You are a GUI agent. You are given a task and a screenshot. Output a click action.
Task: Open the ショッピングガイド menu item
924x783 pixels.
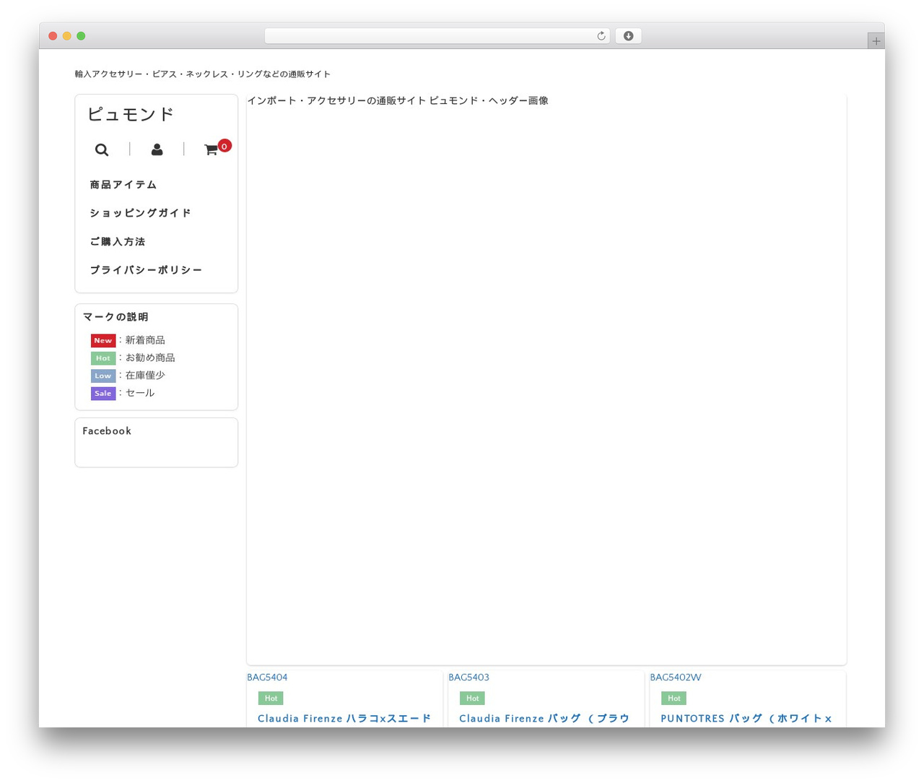(x=141, y=213)
